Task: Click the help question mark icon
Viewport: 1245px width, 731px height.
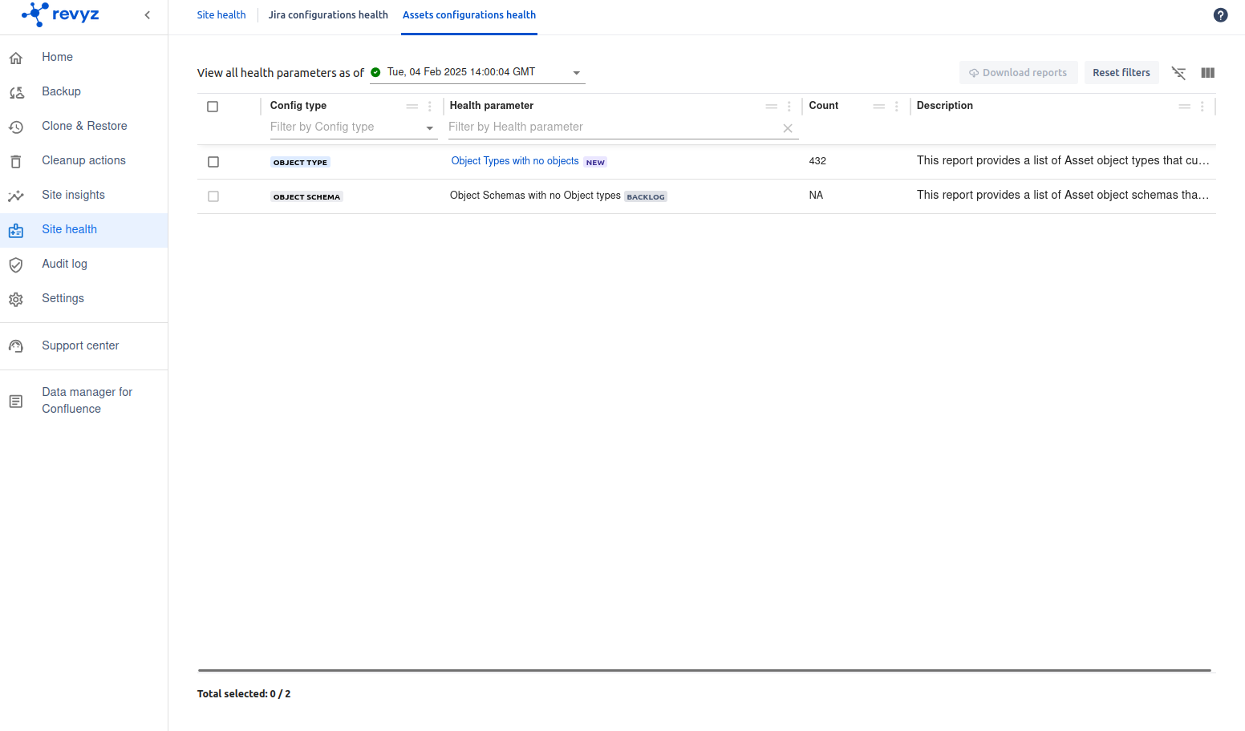Action: pos(1220,15)
